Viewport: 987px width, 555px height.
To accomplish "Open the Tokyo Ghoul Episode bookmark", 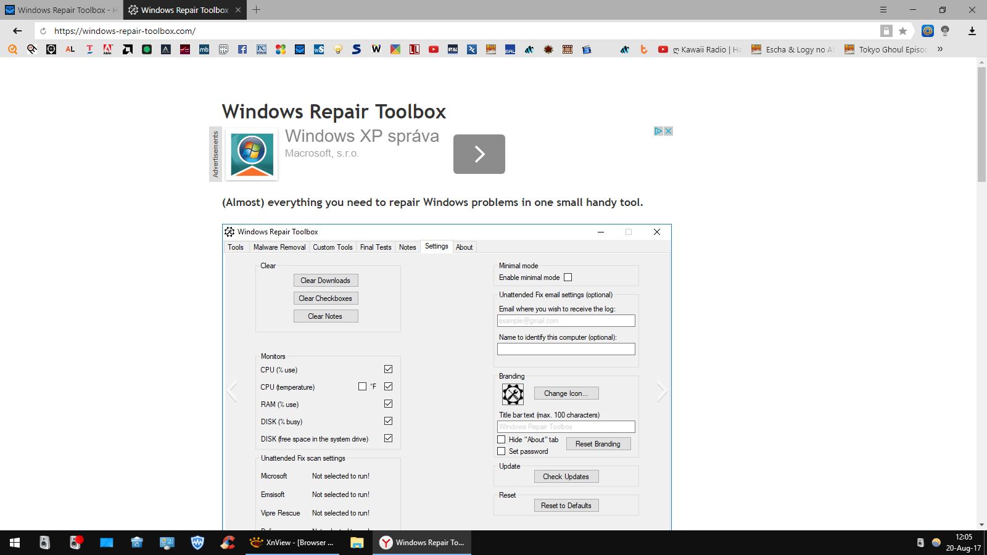I will tap(886, 49).
